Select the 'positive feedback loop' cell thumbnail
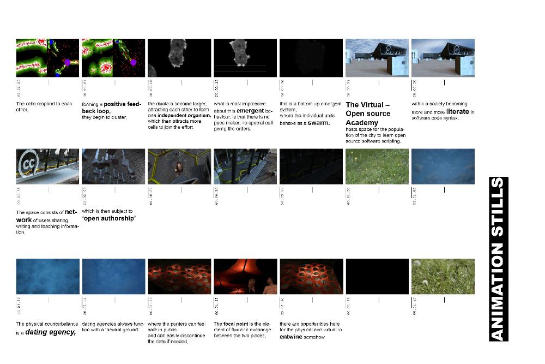 coord(113,58)
